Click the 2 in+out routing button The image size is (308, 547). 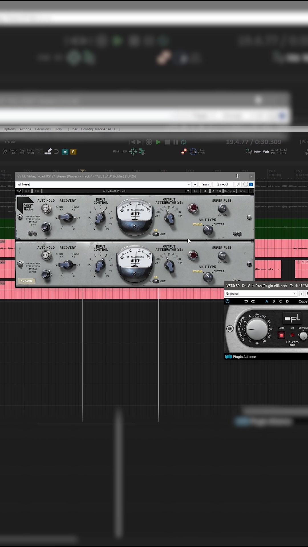click(x=223, y=184)
